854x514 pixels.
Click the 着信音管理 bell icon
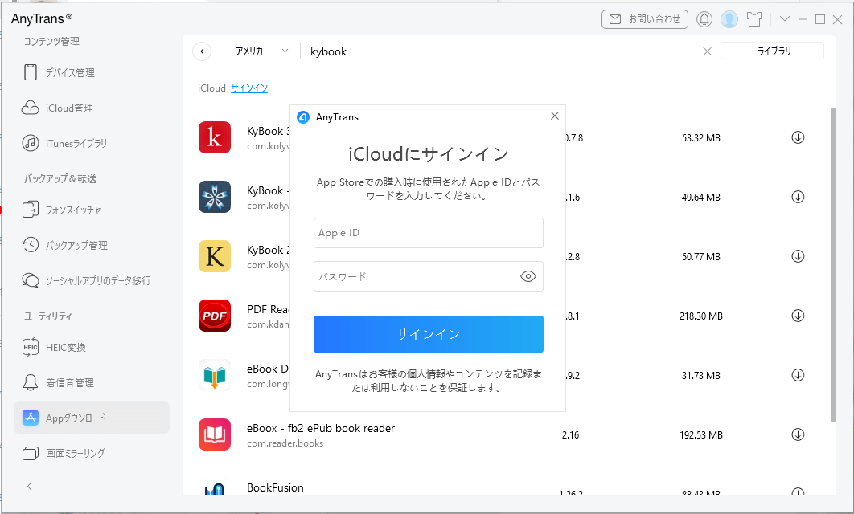coord(31,382)
